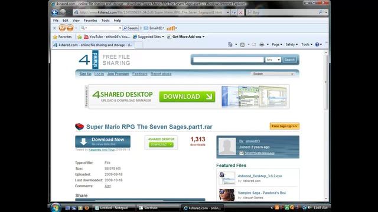Click the blue Download Now button
Image resolution: width=378 pixels, height=212 pixels.
[x=103, y=141]
